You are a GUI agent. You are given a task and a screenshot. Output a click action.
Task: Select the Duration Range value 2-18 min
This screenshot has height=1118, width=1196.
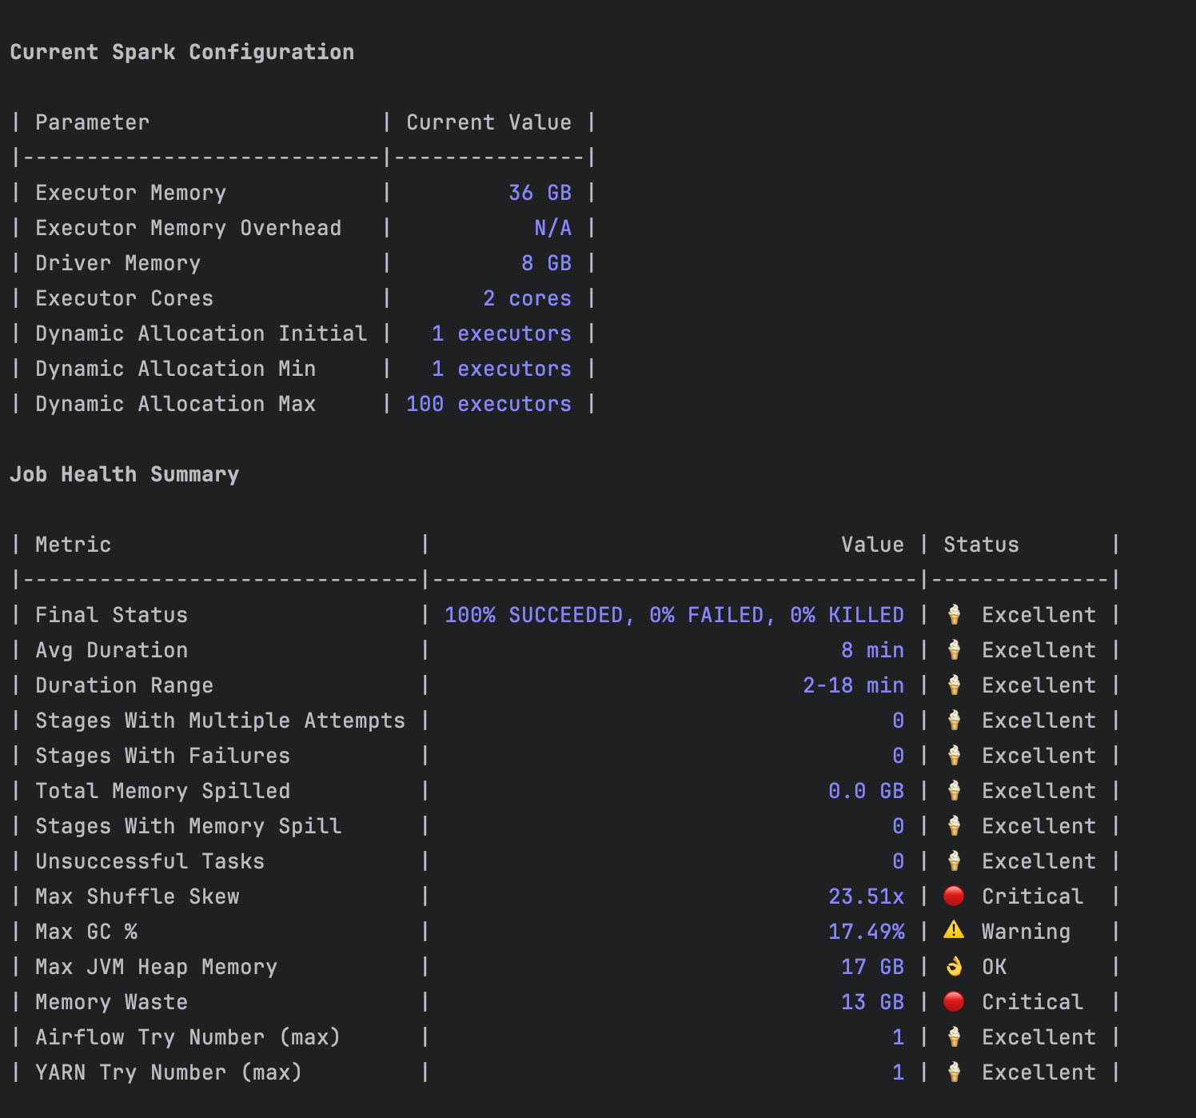[x=853, y=685]
